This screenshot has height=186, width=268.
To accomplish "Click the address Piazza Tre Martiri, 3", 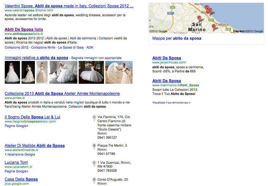I will click(x=112, y=145).
